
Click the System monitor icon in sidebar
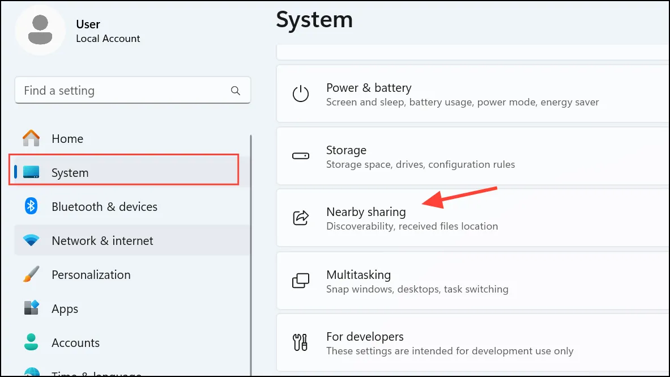coord(31,172)
